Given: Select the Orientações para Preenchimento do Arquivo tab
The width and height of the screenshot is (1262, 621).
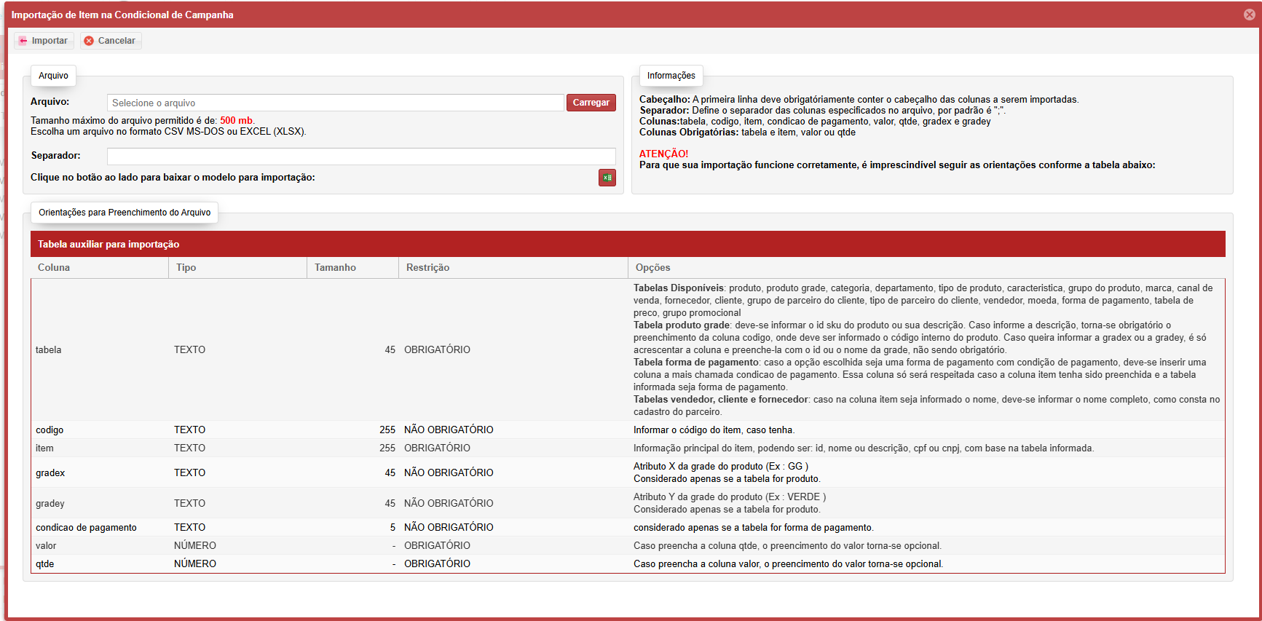Looking at the screenshot, I should [125, 213].
